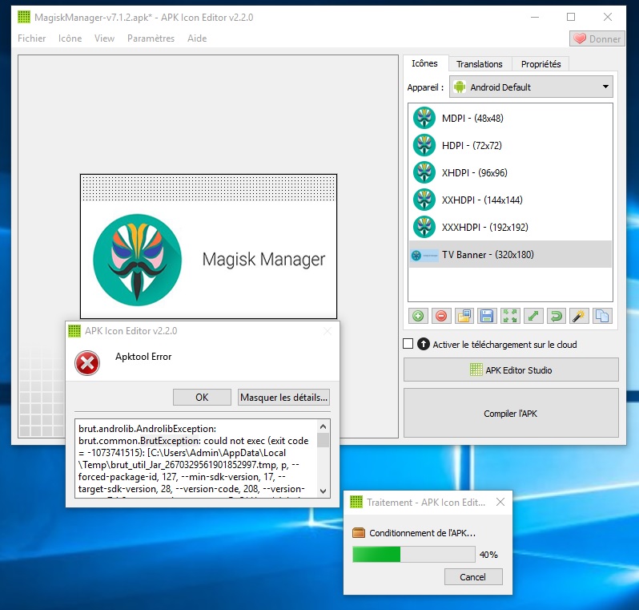Click the green diagonal resize arrow icon
The image size is (639, 610).
click(x=533, y=316)
